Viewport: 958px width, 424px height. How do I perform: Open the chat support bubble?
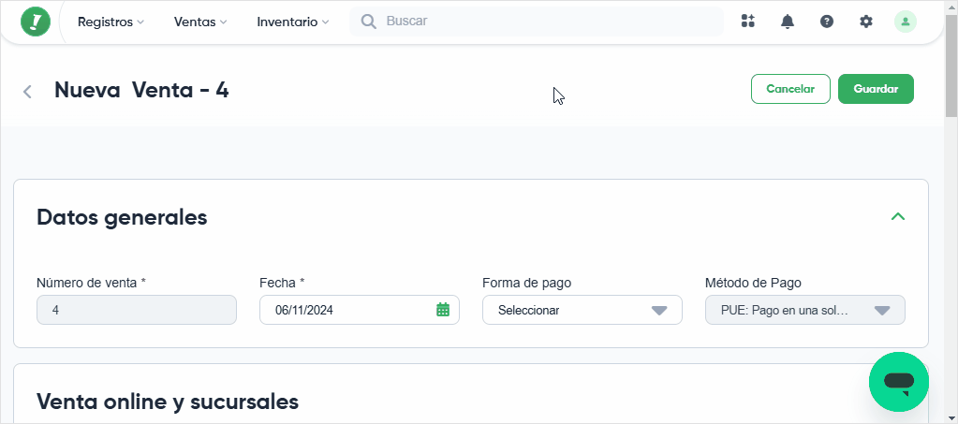(899, 382)
